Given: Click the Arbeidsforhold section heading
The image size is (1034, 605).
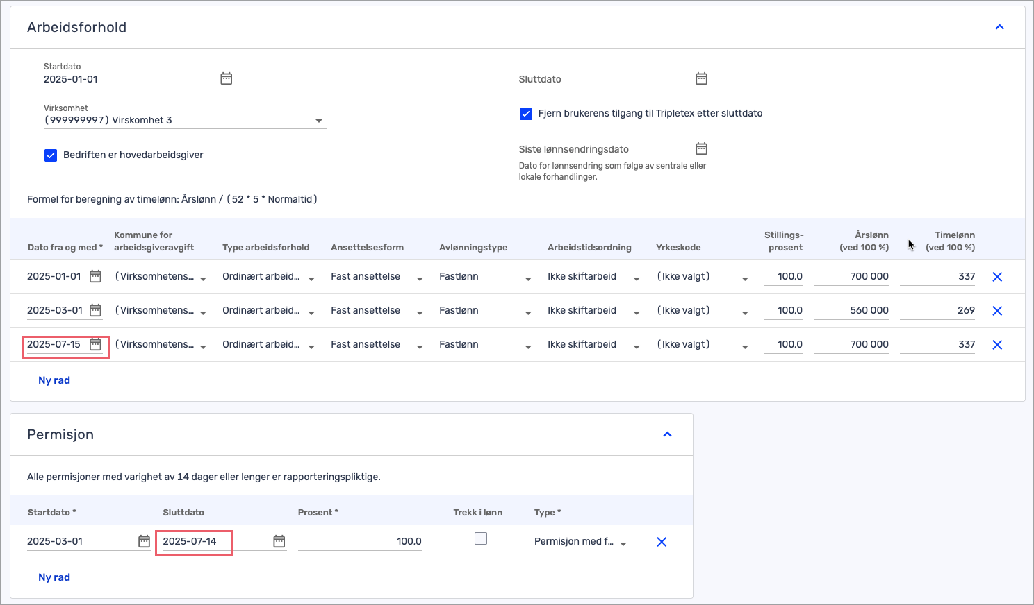Looking at the screenshot, I should pyautogui.click(x=76, y=27).
